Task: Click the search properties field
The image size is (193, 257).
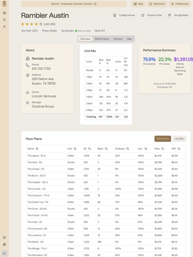Action: coord(74,4)
